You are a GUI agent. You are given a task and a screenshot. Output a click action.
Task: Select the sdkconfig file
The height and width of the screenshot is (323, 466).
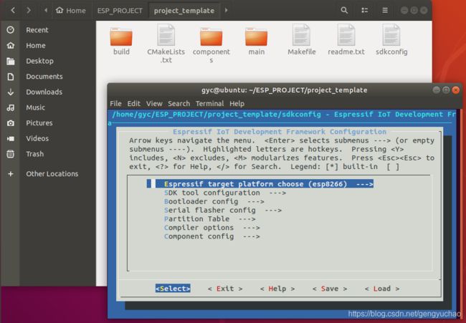click(391, 40)
